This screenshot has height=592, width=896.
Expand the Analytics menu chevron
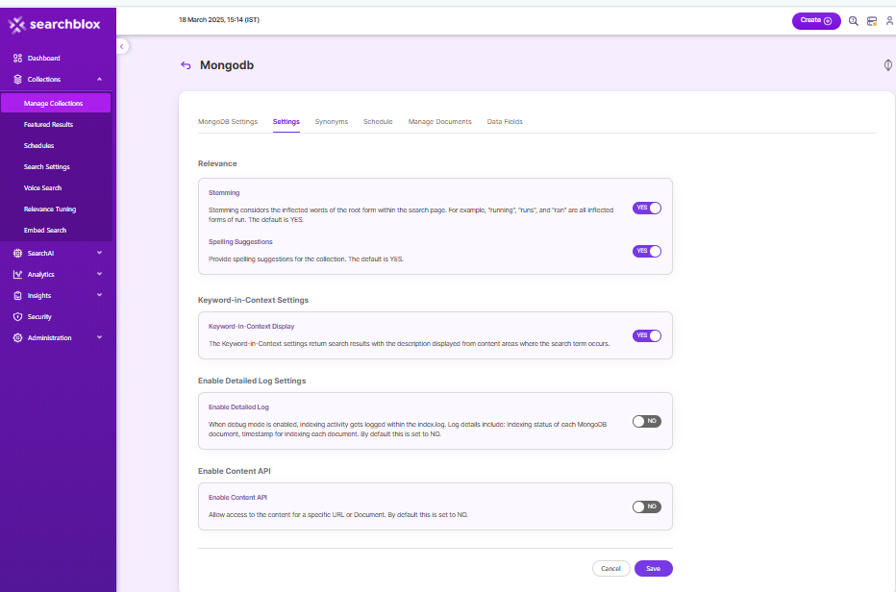[x=99, y=274]
